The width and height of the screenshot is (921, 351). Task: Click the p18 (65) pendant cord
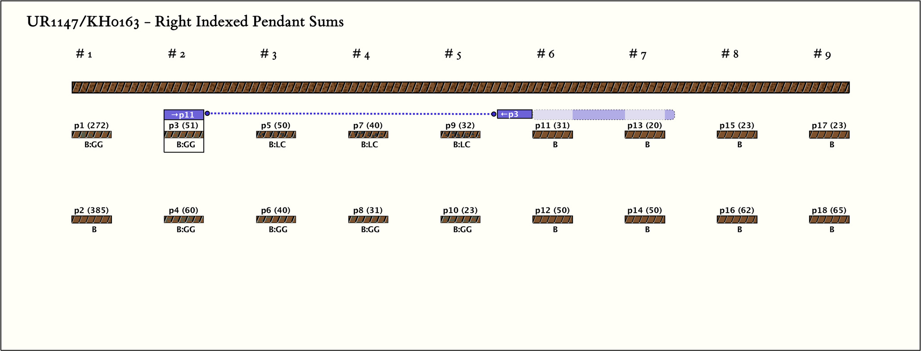point(829,219)
